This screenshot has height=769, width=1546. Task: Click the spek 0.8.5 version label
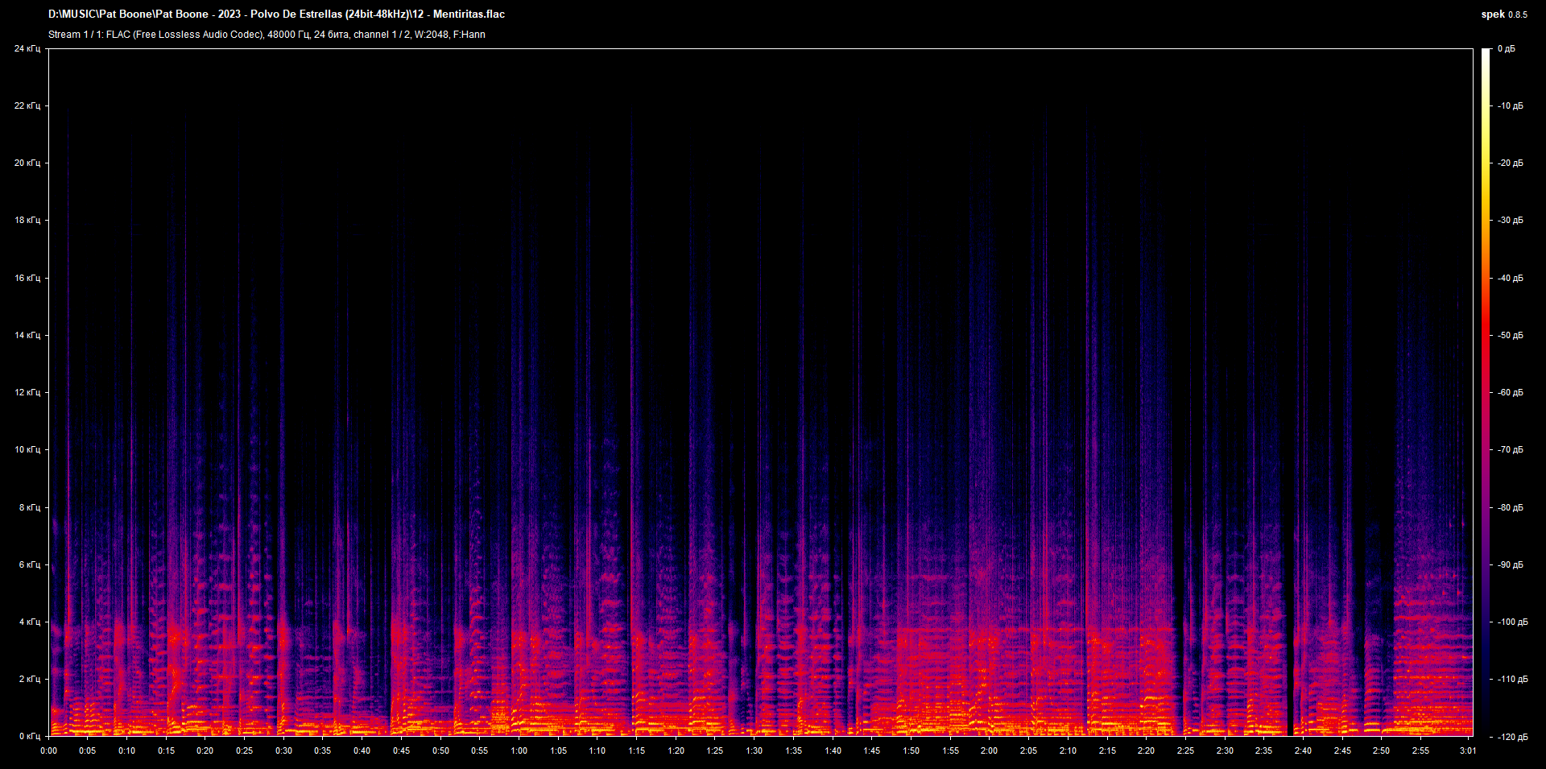pos(1503,14)
